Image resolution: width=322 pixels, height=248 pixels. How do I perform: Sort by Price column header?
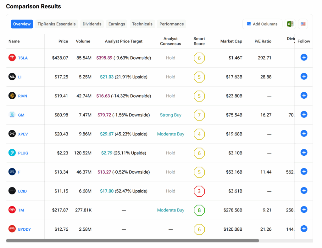pos(63,41)
